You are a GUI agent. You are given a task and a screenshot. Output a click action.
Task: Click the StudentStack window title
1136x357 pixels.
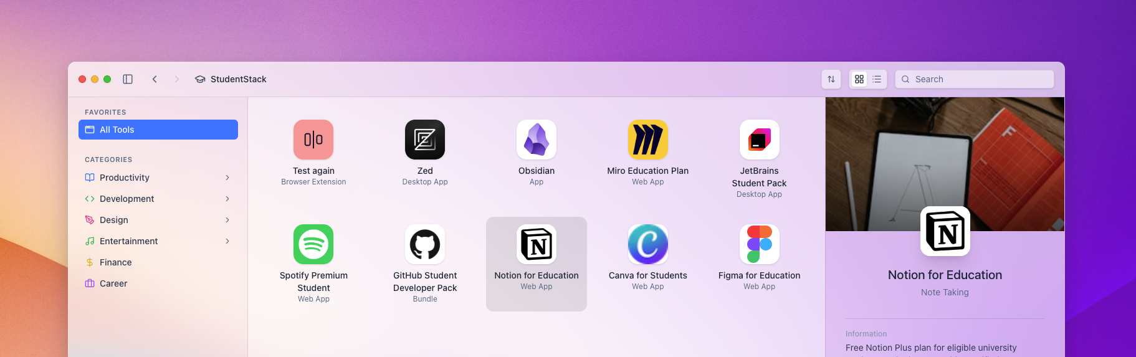[x=239, y=79]
